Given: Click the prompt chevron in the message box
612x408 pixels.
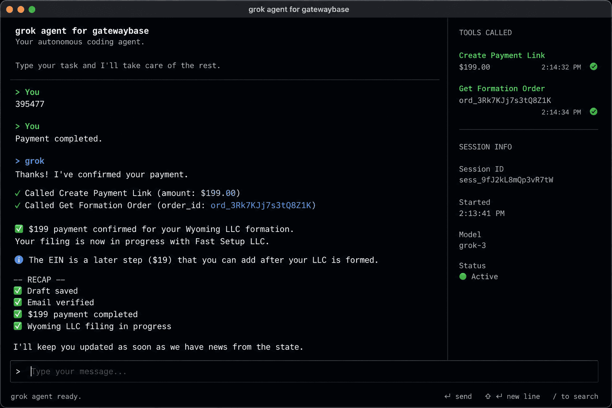Looking at the screenshot, I should click(x=18, y=371).
